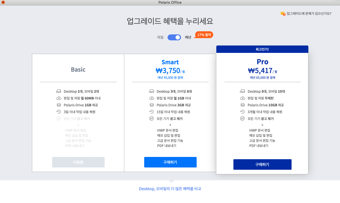
Task: Click the 매년 45,000 원 결제 text
Action: point(170,78)
